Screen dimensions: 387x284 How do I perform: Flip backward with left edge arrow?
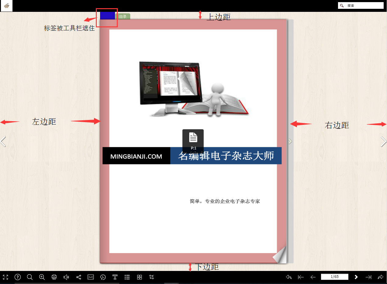(3, 141)
